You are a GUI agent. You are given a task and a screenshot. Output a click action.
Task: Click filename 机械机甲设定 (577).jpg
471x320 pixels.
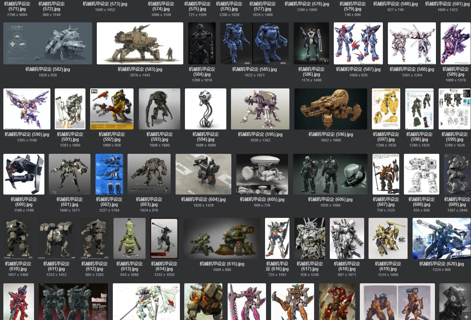pyautogui.click(x=262, y=6)
